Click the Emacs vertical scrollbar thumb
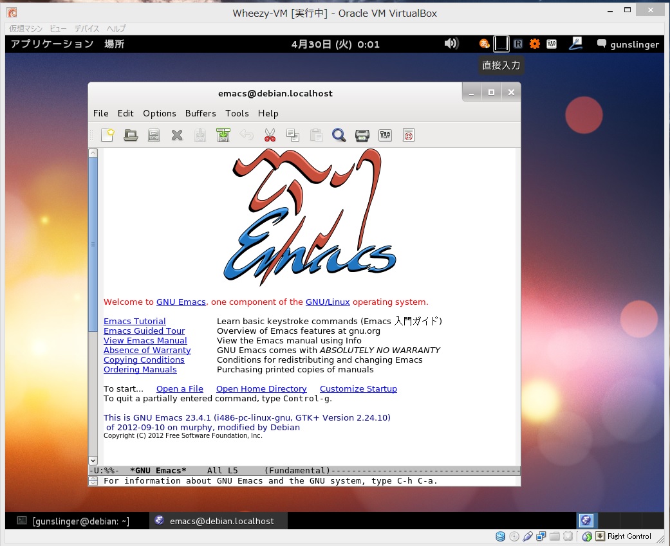The height and width of the screenshot is (546, 670). [93, 244]
